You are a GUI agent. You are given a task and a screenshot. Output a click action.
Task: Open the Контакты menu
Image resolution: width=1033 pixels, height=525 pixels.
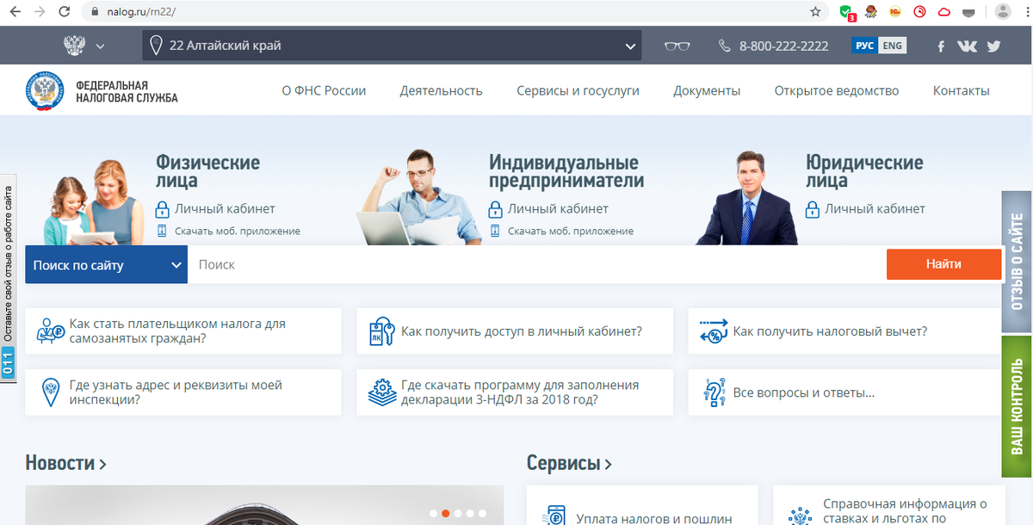coord(962,90)
